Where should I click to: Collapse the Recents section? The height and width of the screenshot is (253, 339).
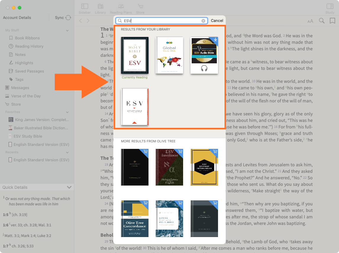[x=67, y=152]
